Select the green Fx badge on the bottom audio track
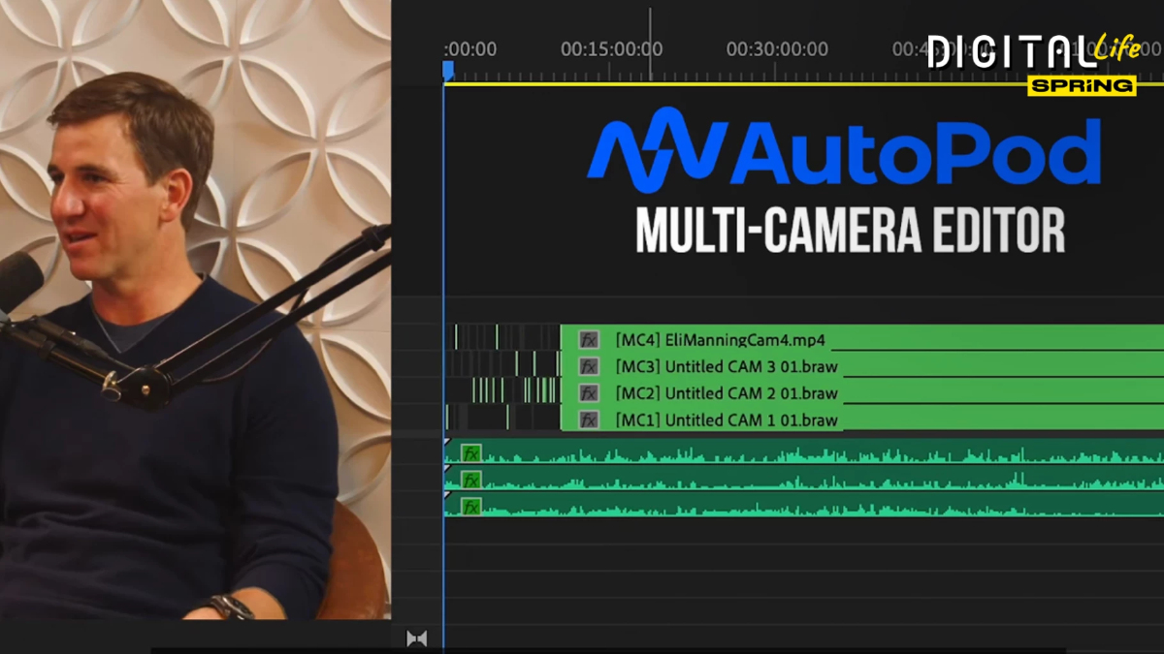 point(470,507)
